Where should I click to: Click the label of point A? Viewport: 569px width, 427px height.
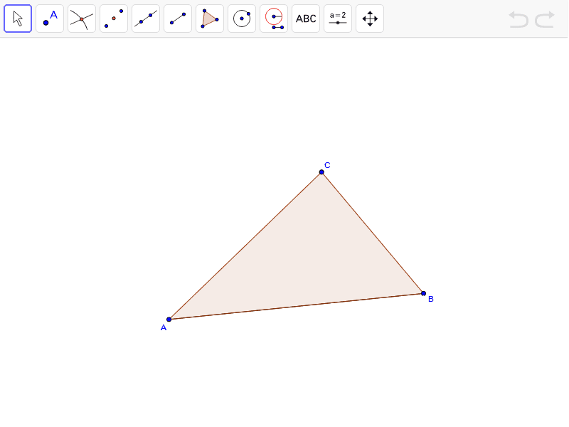click(x=164, y=328)
